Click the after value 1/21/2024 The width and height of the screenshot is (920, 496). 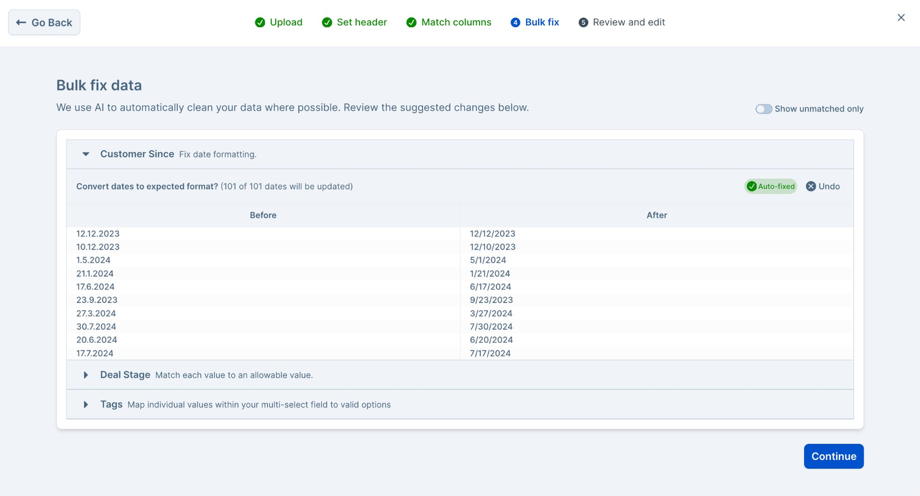(490, 274)
